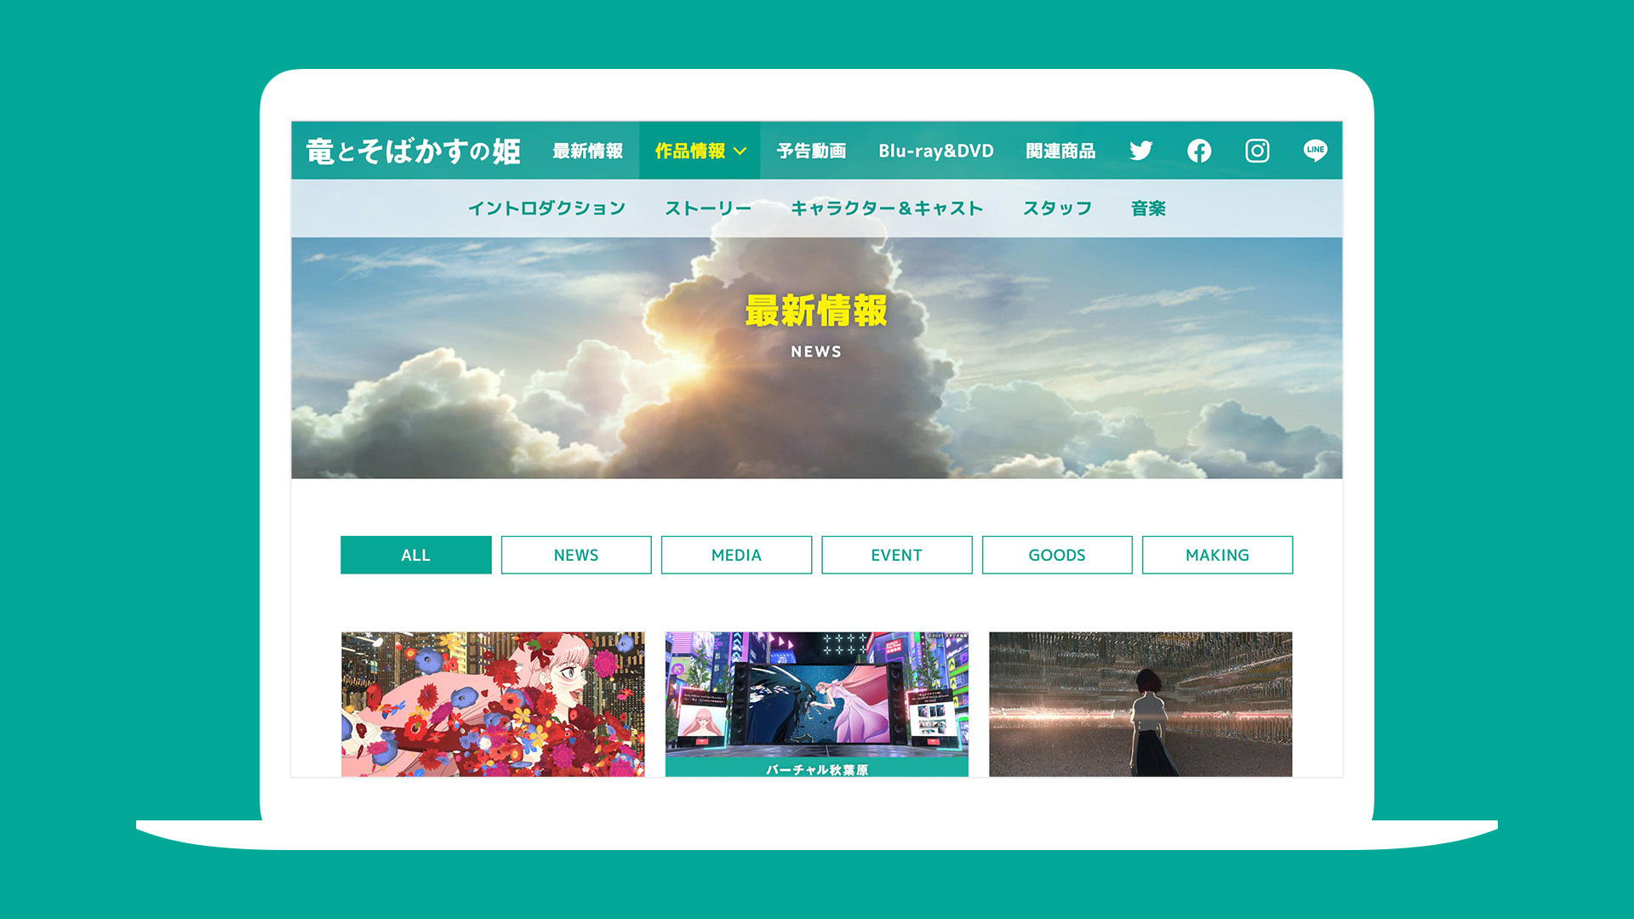Share via the LINE icon
The image size is (1634, 919).
pyautogui.click(x=1315, y=151)
